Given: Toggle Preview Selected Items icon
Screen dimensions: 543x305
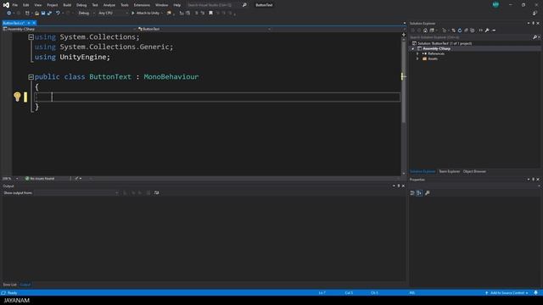Looking at the screenshot, I should click(x=494, y=30).
